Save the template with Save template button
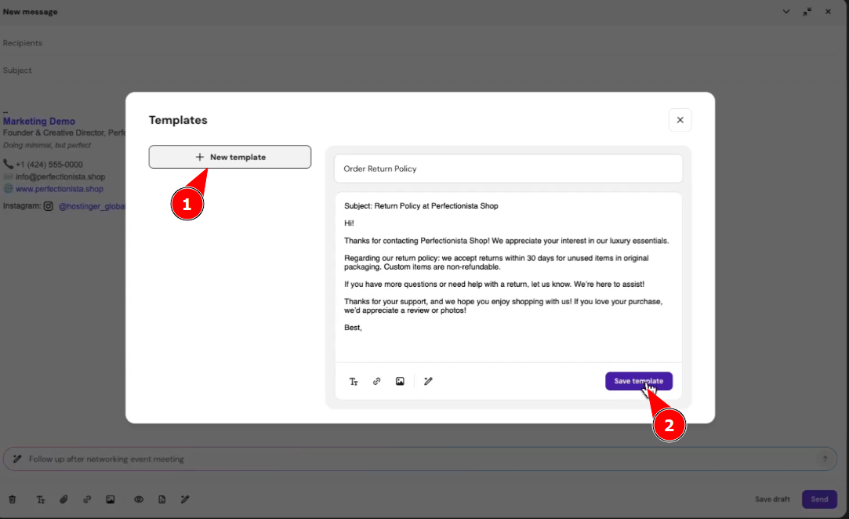 638,381
